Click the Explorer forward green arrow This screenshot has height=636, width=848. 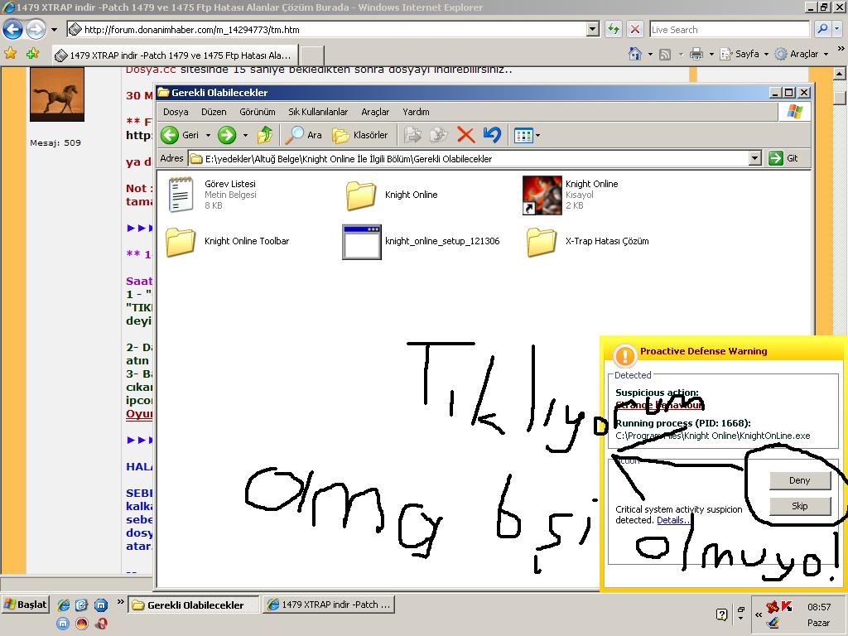pyautogui.click(x=227, y=135)
